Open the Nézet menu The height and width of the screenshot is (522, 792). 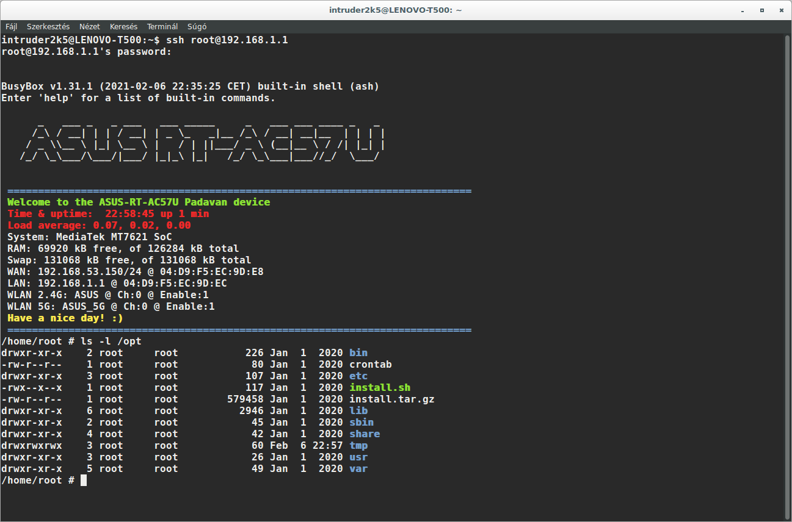click(x=90, y=26)
